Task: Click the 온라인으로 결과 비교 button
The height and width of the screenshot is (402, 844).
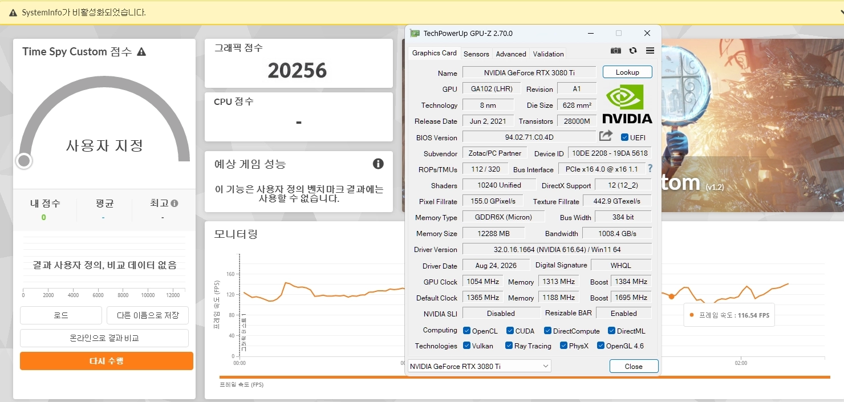Action: (104, 338)
